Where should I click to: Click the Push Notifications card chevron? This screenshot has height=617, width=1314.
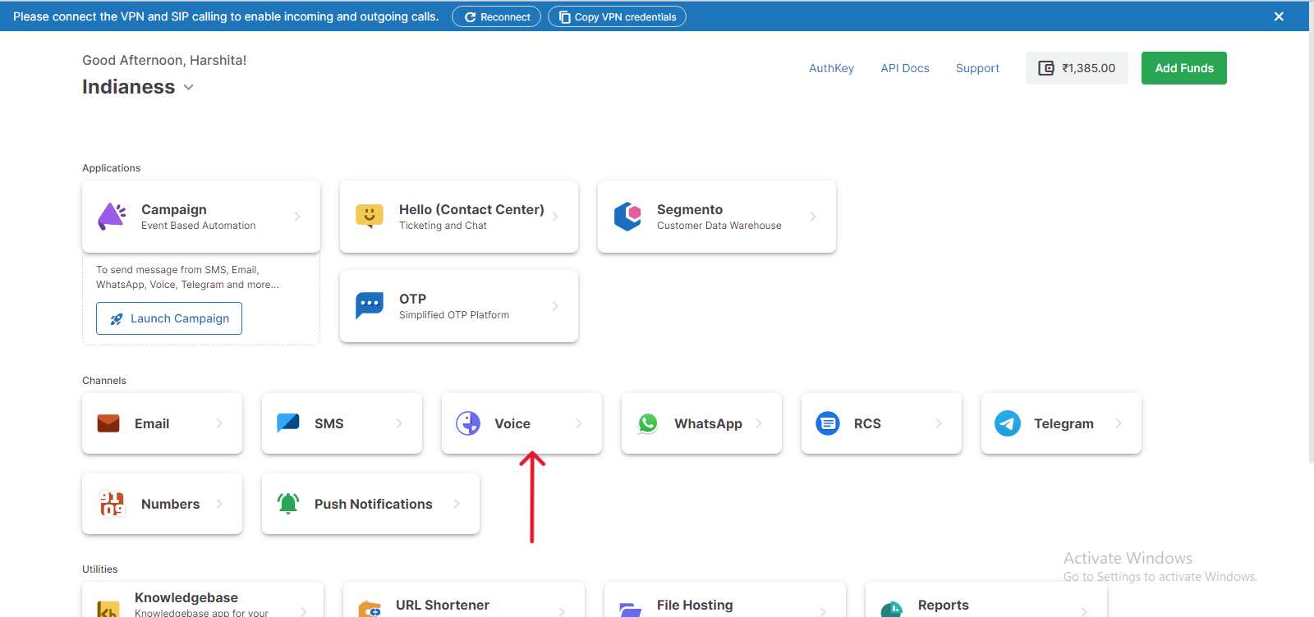457,504
